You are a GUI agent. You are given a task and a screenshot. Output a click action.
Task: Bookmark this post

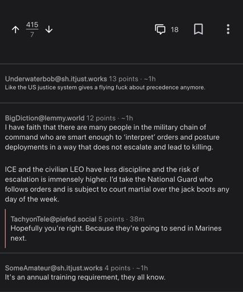[x=199, y=29]
